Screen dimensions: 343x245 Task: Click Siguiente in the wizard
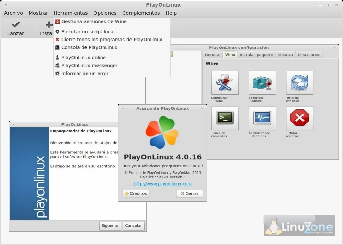coord(110,226)
